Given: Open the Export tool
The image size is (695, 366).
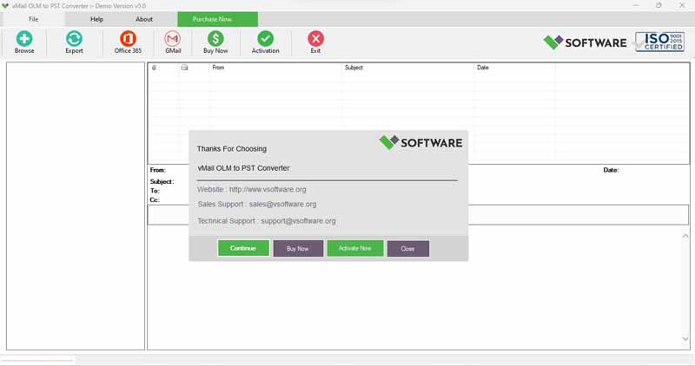Looking at the screenshot, I should (74, 39).
